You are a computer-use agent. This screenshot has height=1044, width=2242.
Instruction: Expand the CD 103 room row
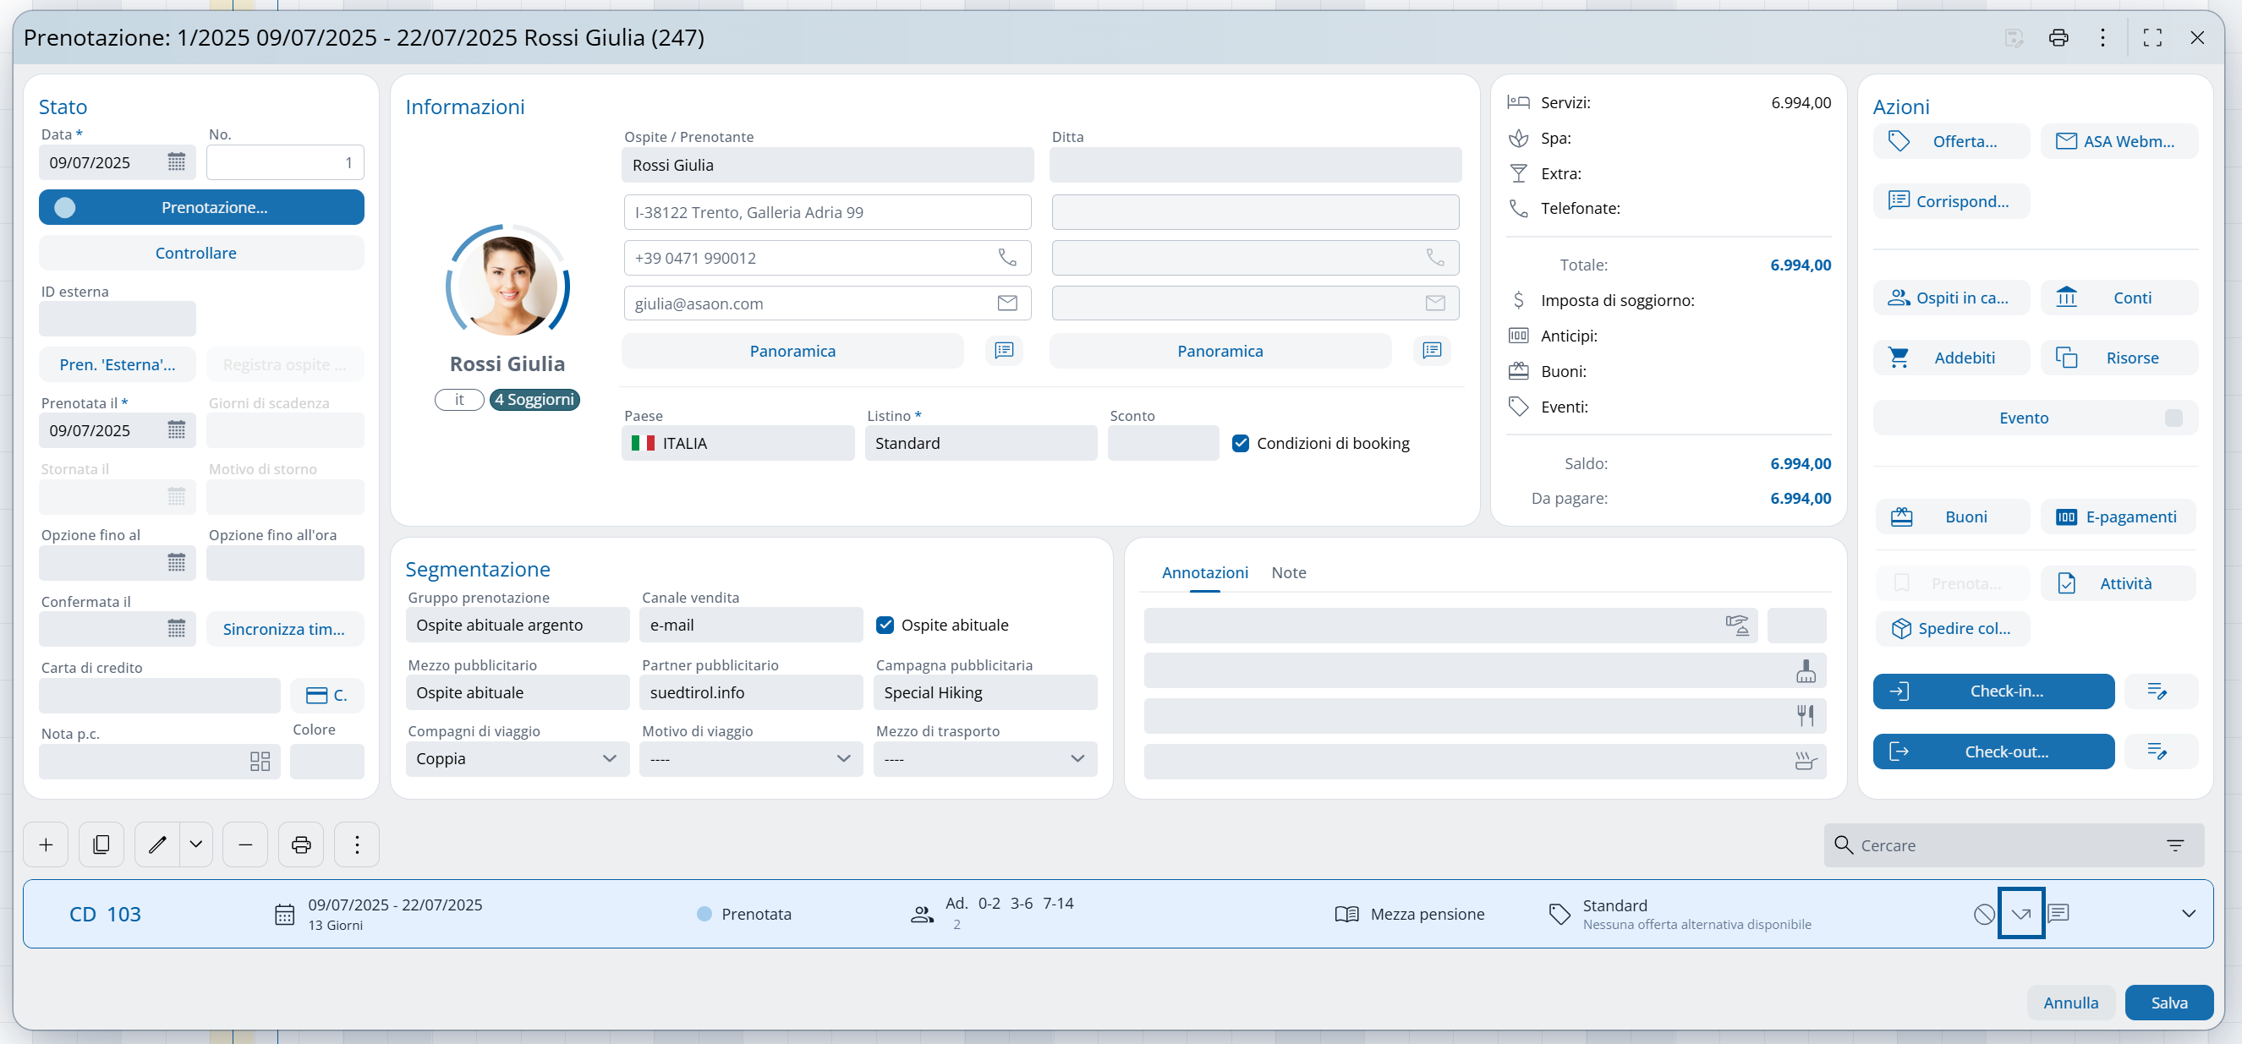point(2188,913)
